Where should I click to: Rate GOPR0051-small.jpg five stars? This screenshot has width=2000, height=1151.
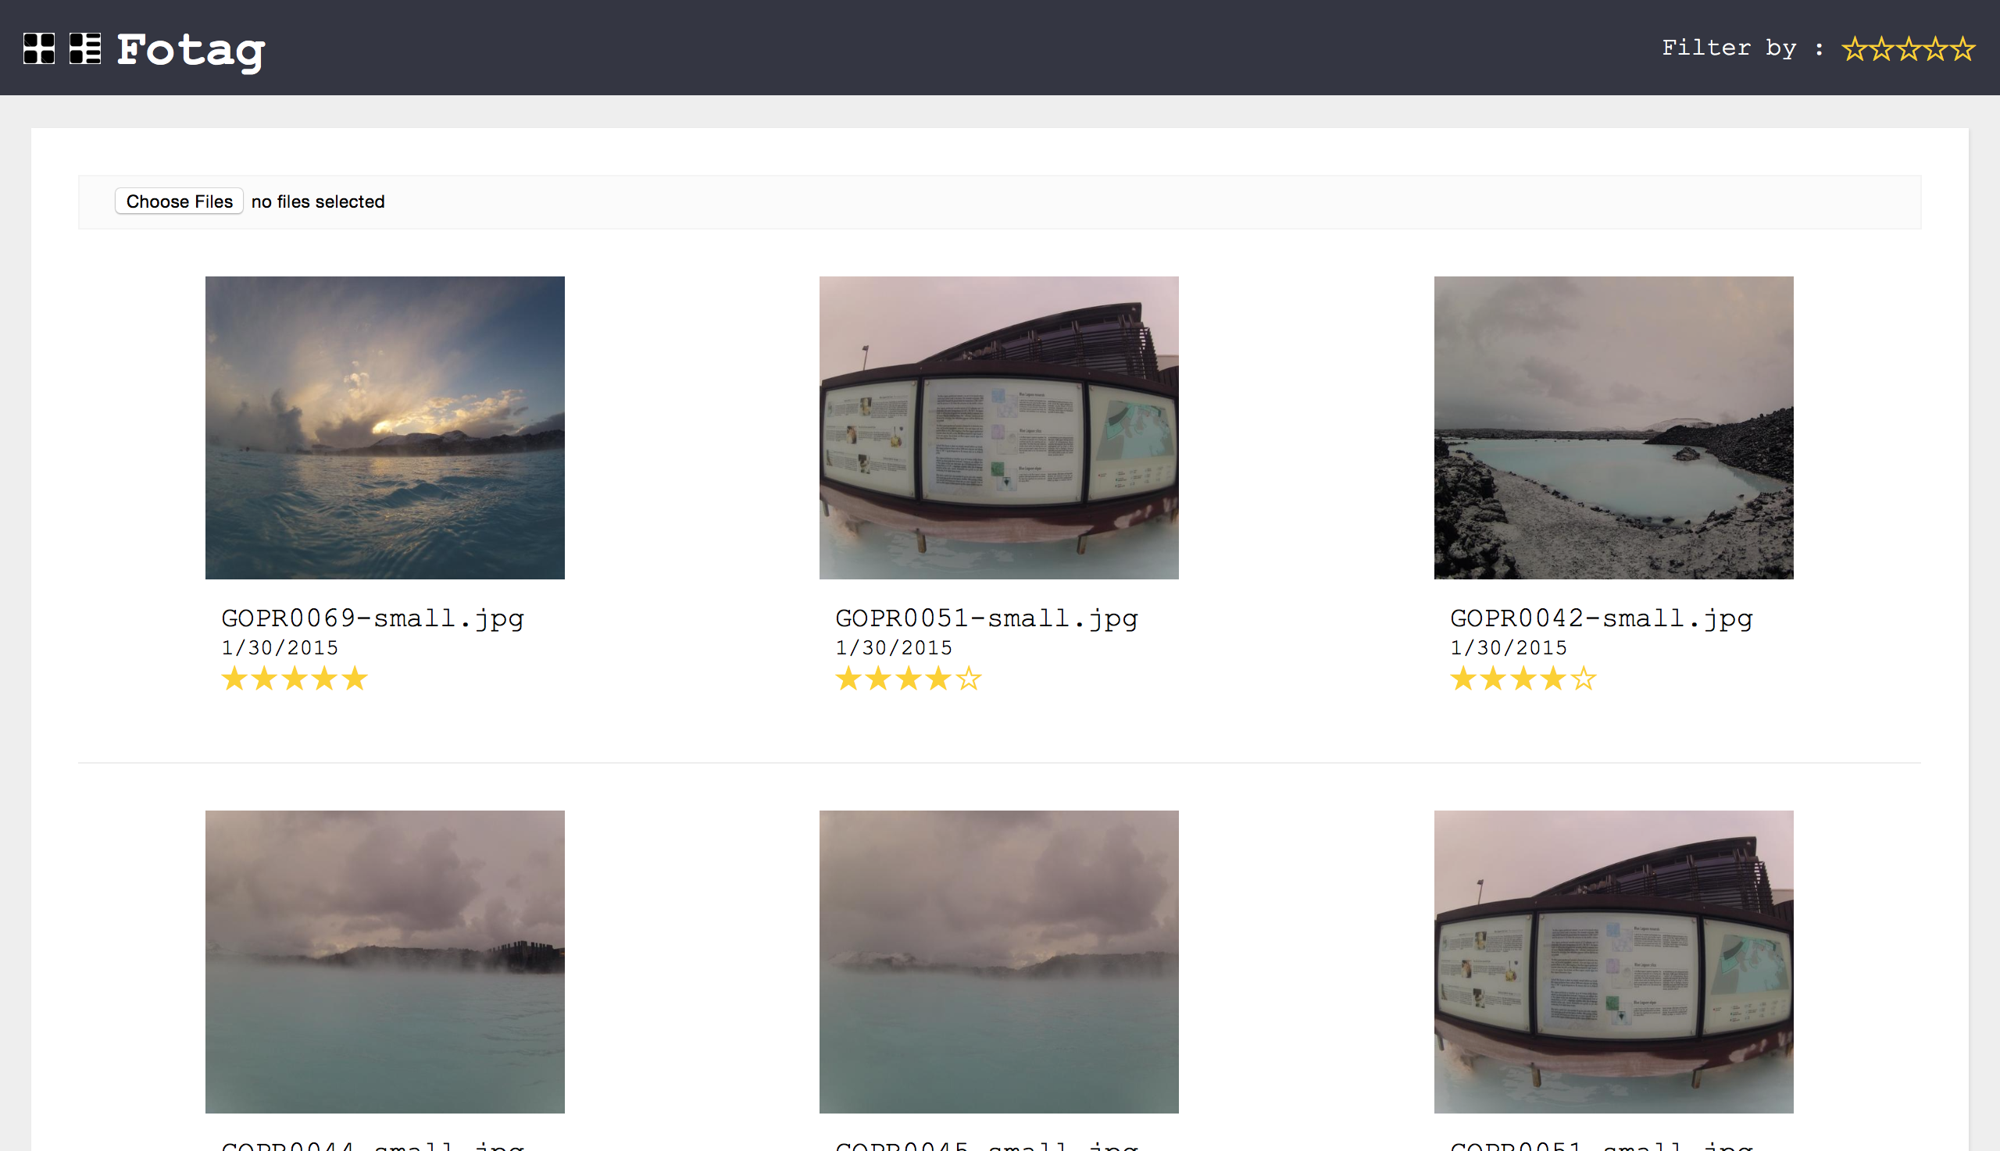point(969,679)
